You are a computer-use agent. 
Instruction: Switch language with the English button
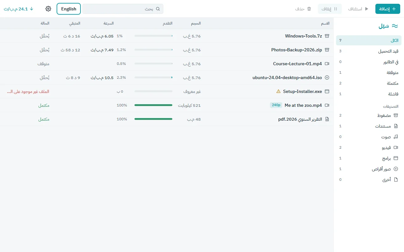(x=69, y=9)
